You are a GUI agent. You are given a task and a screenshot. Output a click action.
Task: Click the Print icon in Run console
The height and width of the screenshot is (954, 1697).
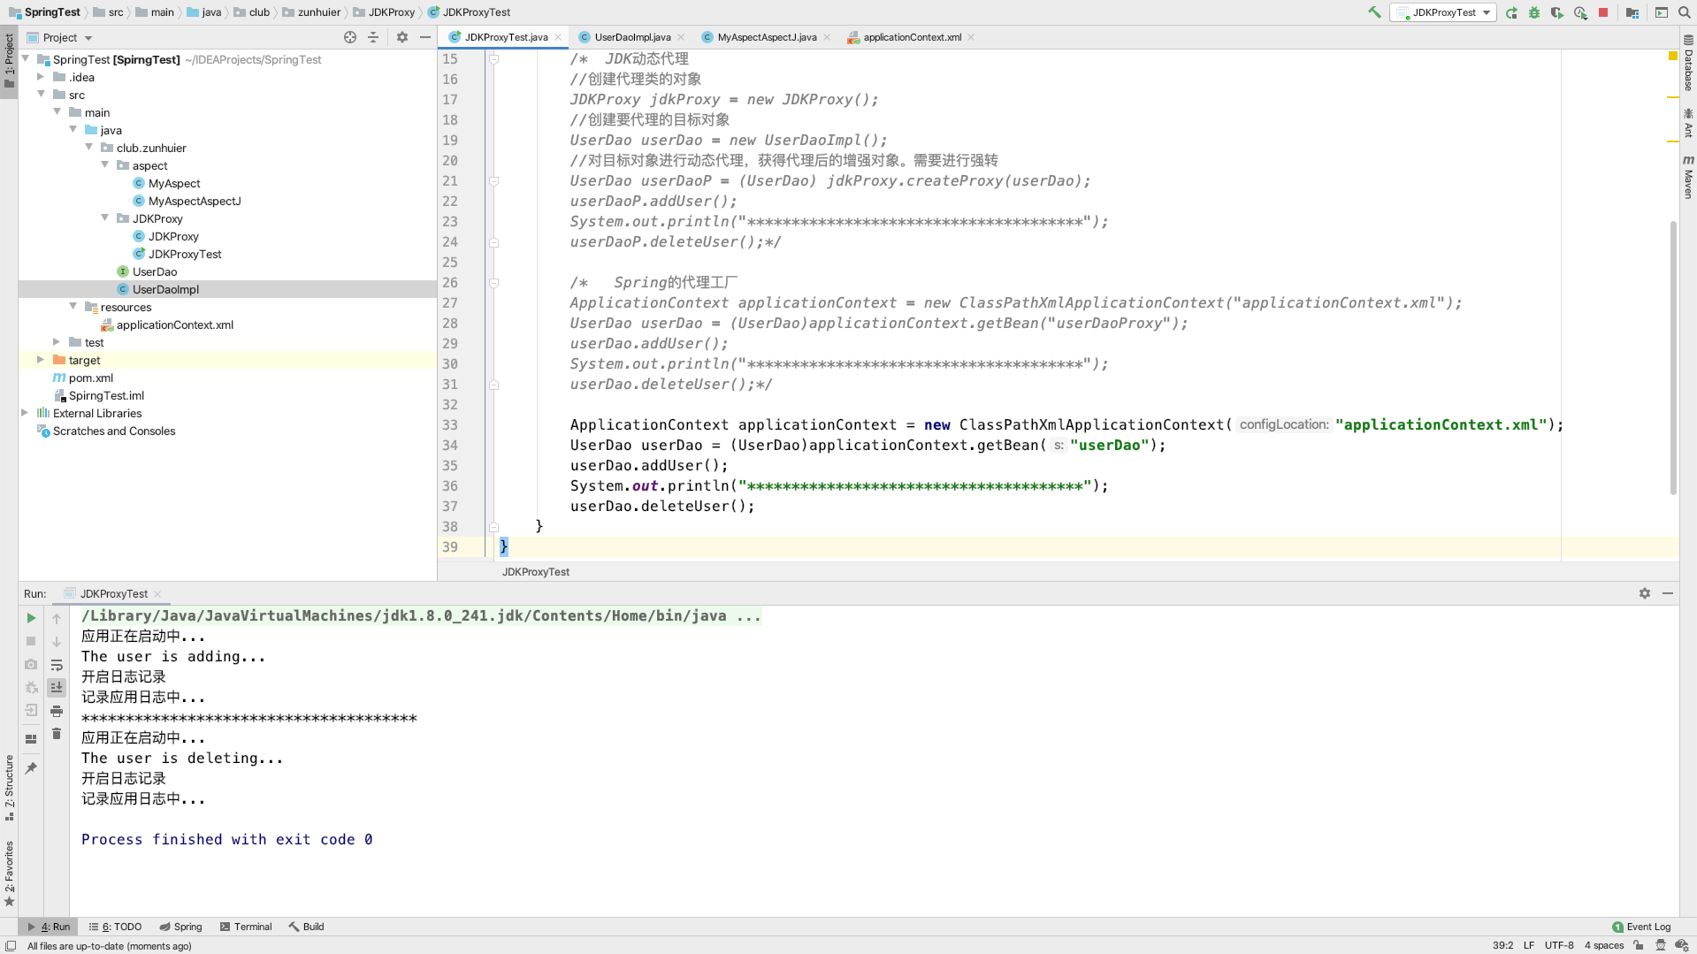pyautogui.click(x=57, y=711)
